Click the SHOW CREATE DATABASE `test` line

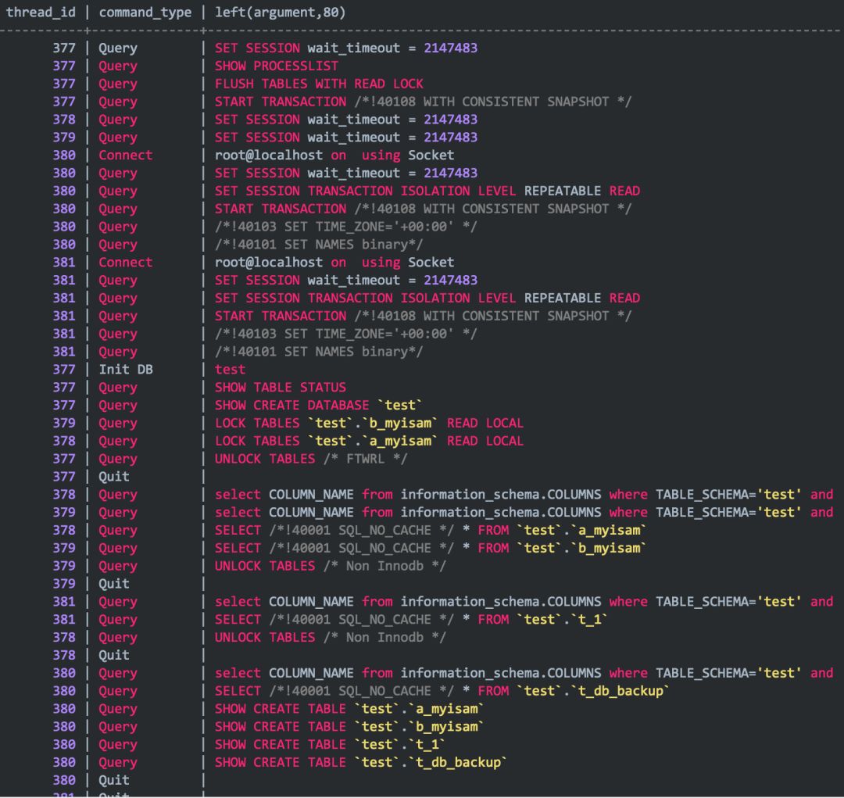[318, 406]
